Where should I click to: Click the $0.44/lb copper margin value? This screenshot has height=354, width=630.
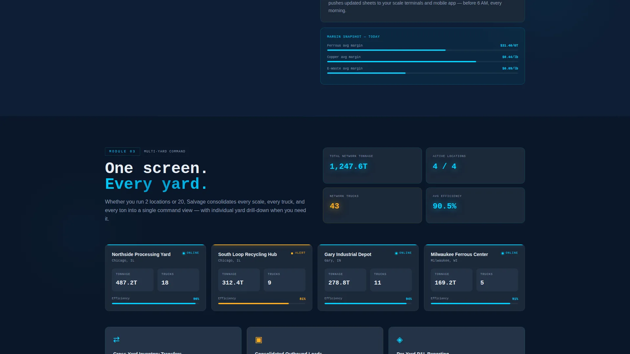510,57
